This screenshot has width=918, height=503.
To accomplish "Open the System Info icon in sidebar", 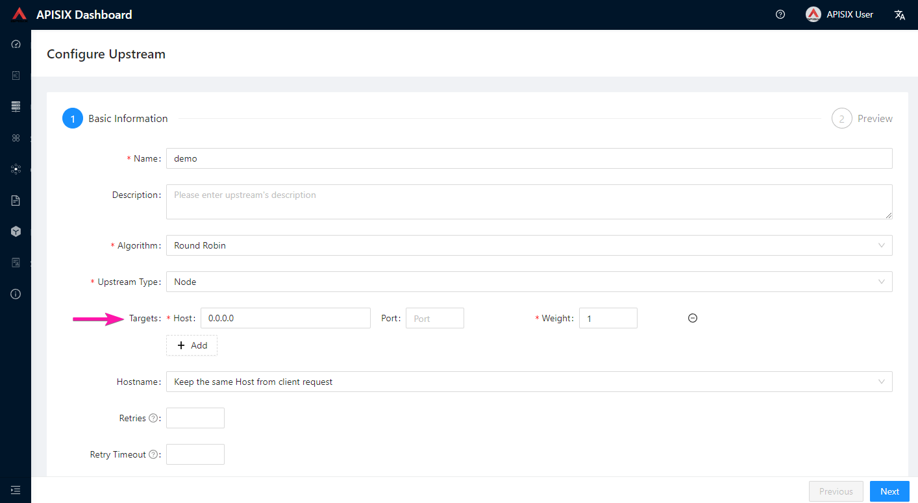I will (x=16, y=293).
